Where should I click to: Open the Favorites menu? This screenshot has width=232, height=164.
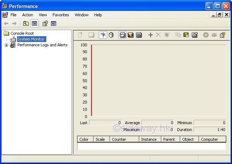[x=60, y=15]
